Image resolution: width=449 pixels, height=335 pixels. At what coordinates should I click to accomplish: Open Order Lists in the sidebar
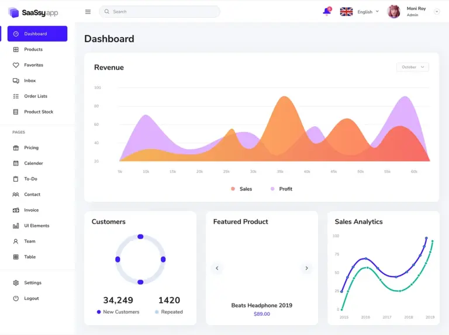coord(36,96)
